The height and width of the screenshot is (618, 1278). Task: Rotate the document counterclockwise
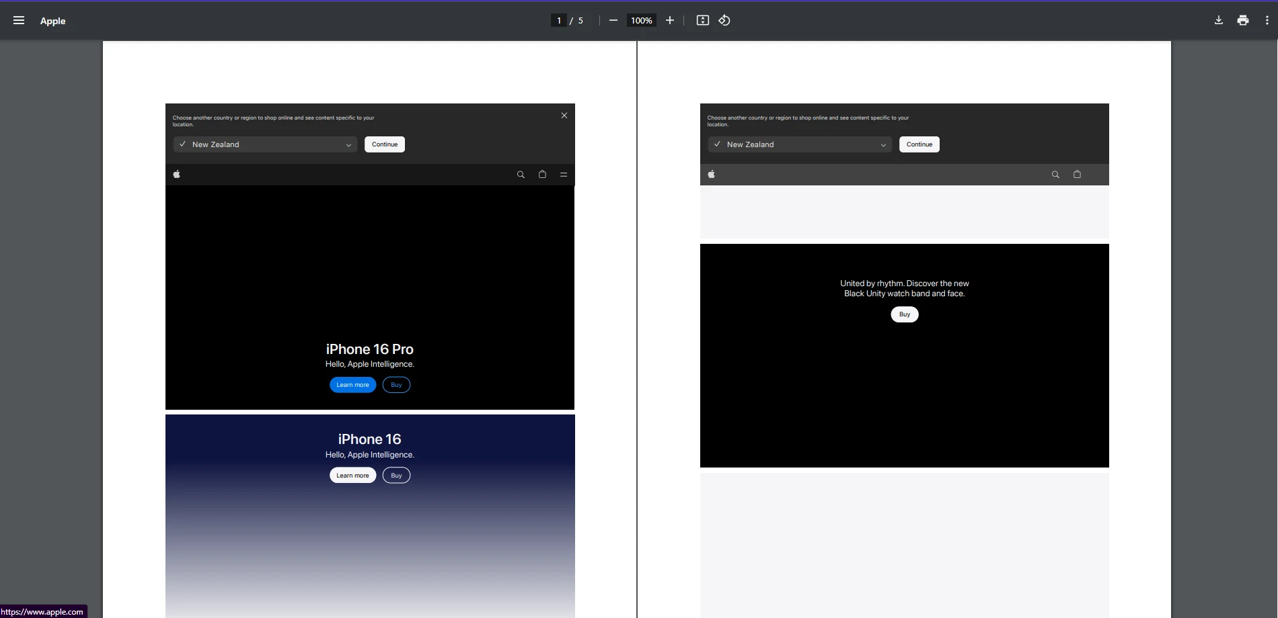tap(724, 20)
